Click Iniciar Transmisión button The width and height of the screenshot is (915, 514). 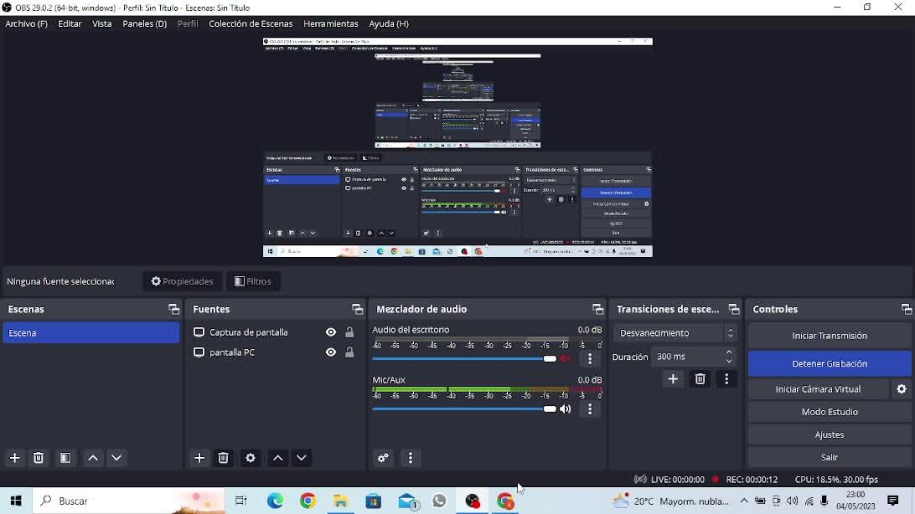(x=830, y=336)
